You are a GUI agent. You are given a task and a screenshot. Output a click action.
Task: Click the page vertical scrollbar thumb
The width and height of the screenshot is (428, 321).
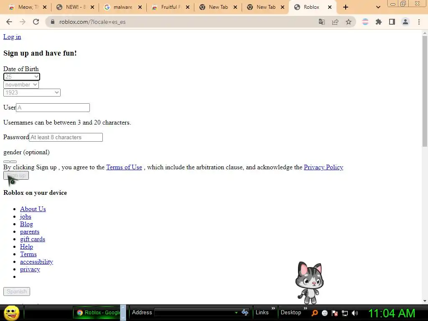[425, 92]
